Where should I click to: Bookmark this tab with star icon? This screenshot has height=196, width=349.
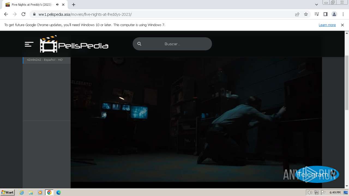306,14
